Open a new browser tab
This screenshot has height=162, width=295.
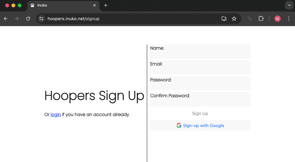(x=106, y=5)
